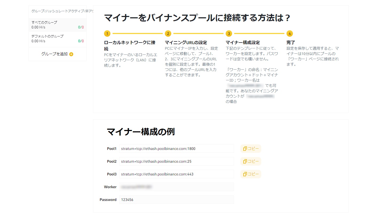Click the Password field showing 123456

coord(176,200)
